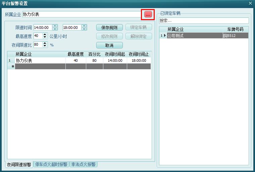The height and width of the screenshot is (172, 255).
Task: Increase the start time 14:00:00 spinner
Action: [55, 26]
